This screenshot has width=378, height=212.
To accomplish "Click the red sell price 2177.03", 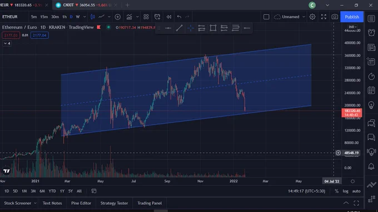I will point(11,36).
